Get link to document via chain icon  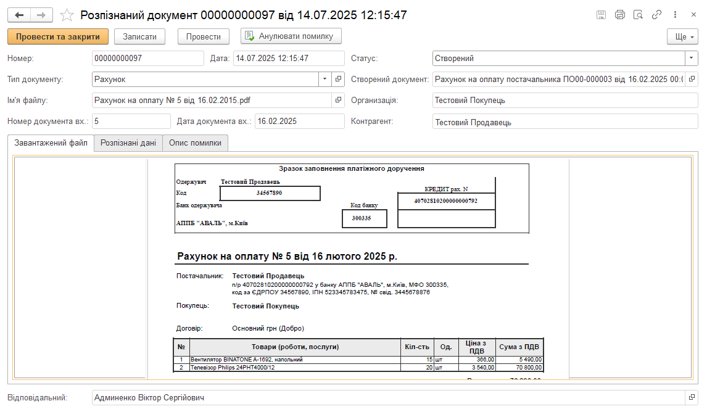657,15
